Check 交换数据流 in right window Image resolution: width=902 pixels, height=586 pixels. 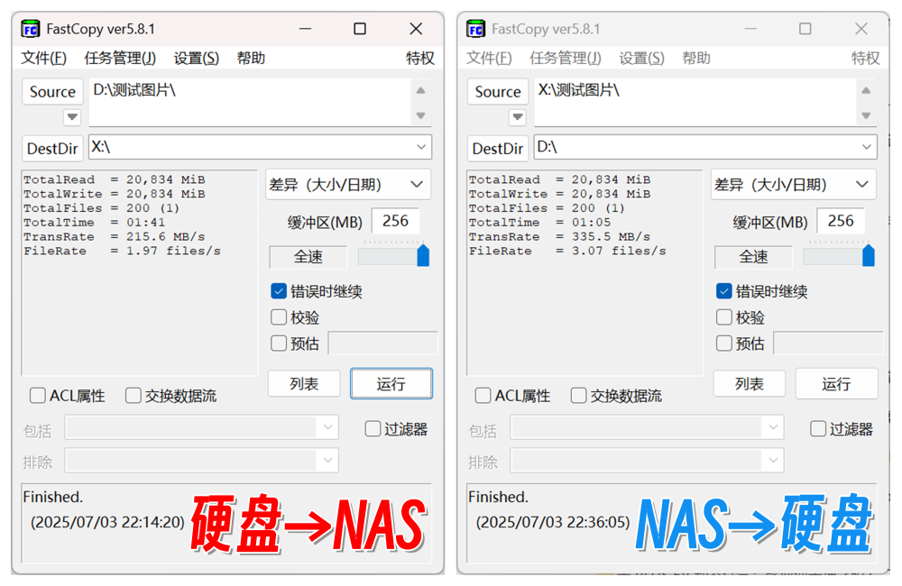coord(578,396)
